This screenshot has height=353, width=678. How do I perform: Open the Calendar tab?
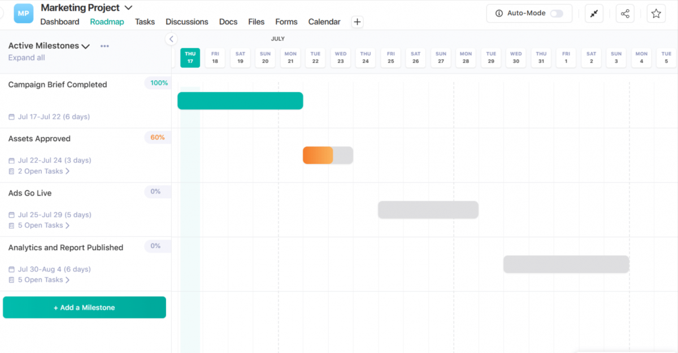click(x=324, y=21)
